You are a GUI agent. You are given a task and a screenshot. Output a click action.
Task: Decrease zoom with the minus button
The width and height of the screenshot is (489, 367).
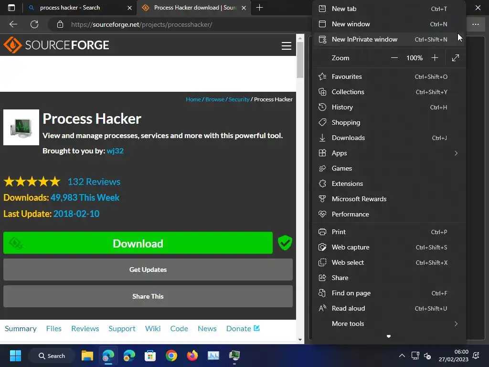tap(394, 58)
